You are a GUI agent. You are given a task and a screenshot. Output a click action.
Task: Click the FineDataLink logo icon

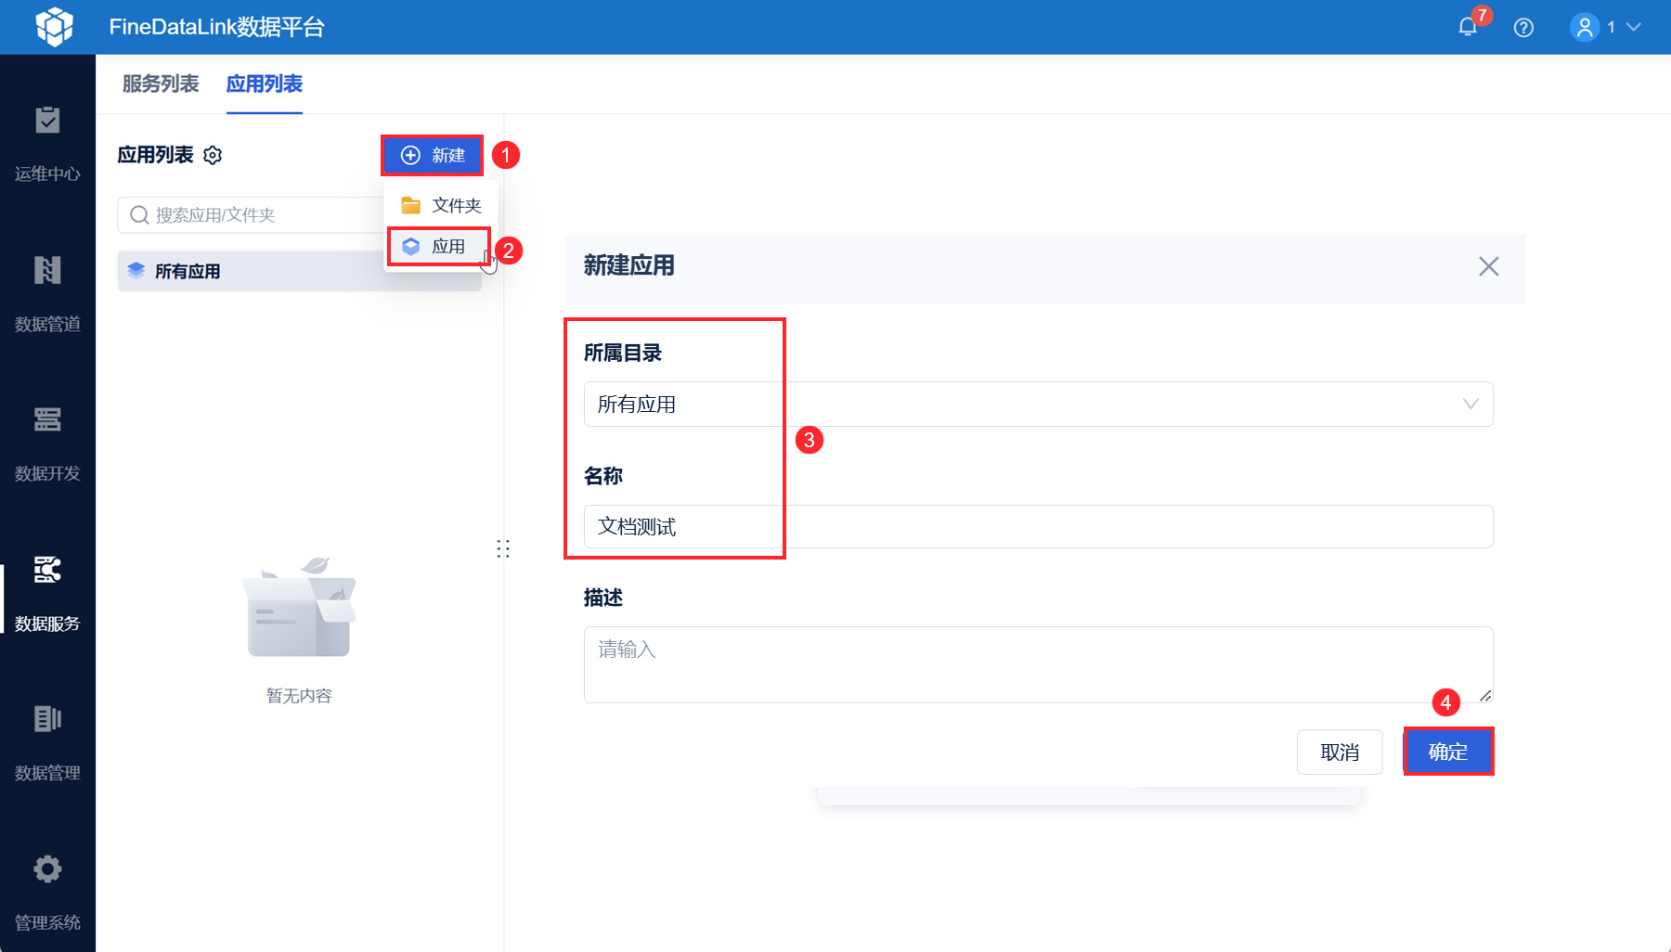click(55, 27)
